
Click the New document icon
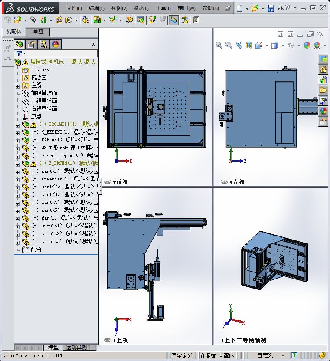pyautogui.click(x=239, y=8)
